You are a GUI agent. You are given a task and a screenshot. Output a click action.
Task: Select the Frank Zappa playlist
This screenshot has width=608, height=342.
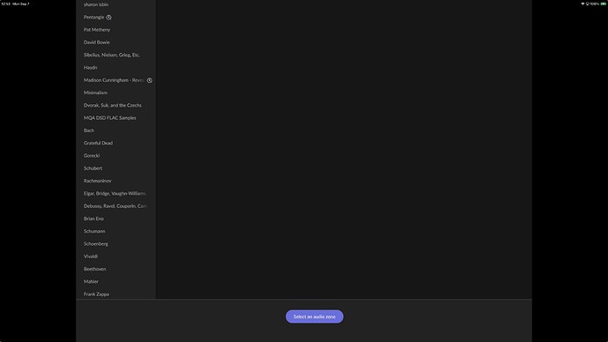(x=96, y=294)
